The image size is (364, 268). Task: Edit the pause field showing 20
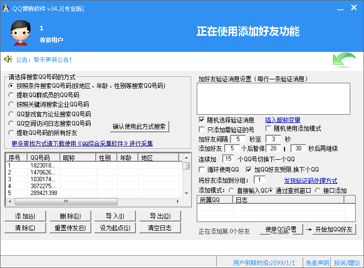(x=273, y=148)
